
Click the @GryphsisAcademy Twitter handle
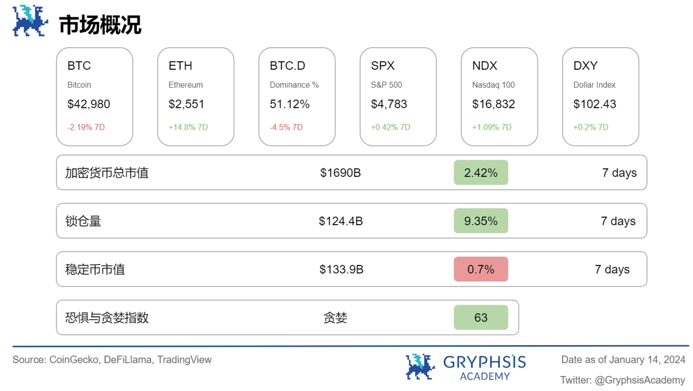[640, 380]
